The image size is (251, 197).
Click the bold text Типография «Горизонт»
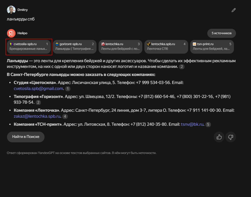[x=39, y=96]
